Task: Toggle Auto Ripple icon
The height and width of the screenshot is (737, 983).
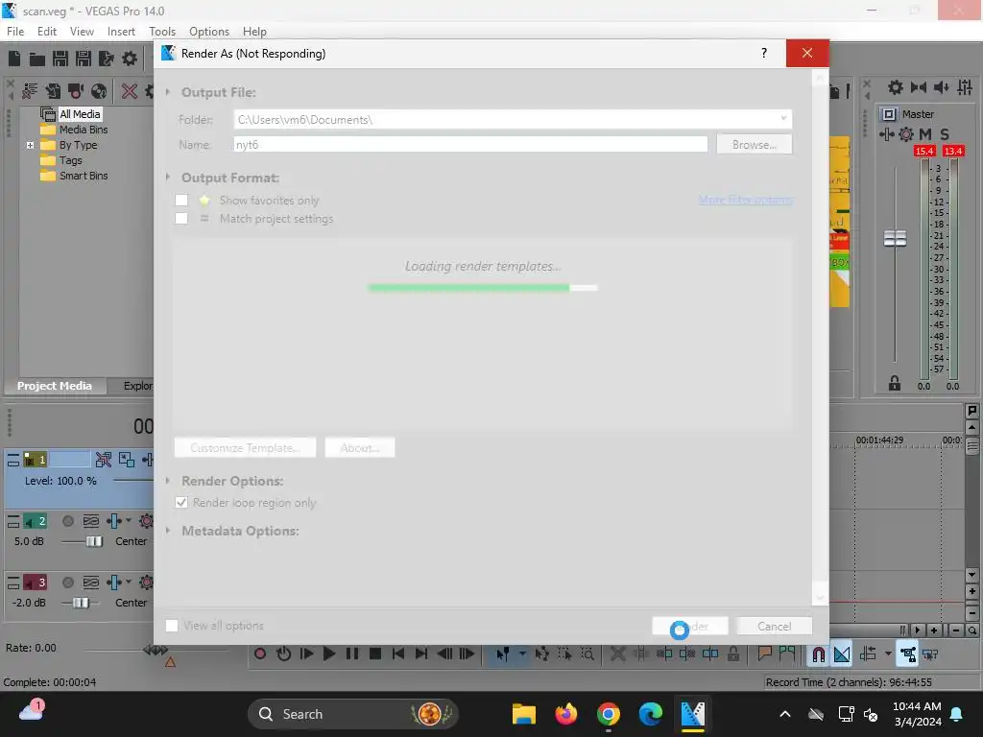Action: pos(868,654)
